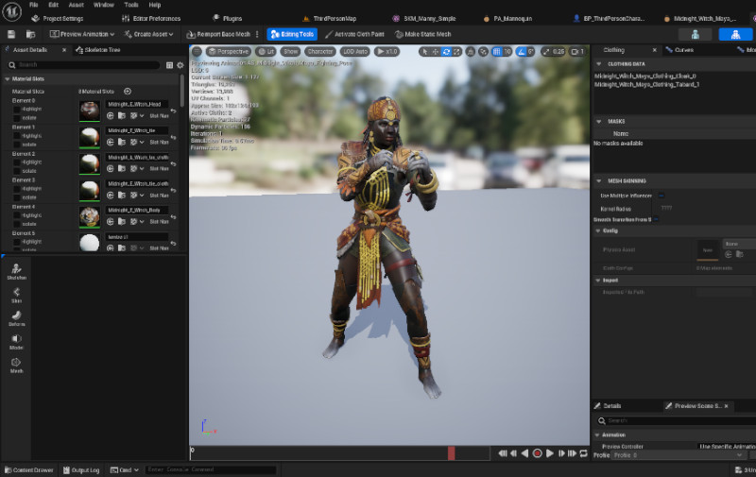Collapse the Clothing Data section
756x477 pixels.
[599, 64]
